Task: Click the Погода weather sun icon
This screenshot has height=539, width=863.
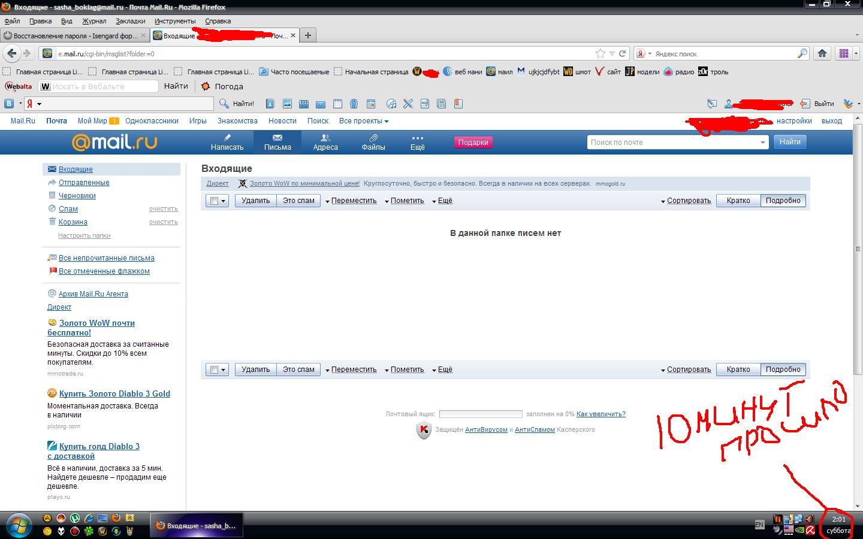Action: 206,86
